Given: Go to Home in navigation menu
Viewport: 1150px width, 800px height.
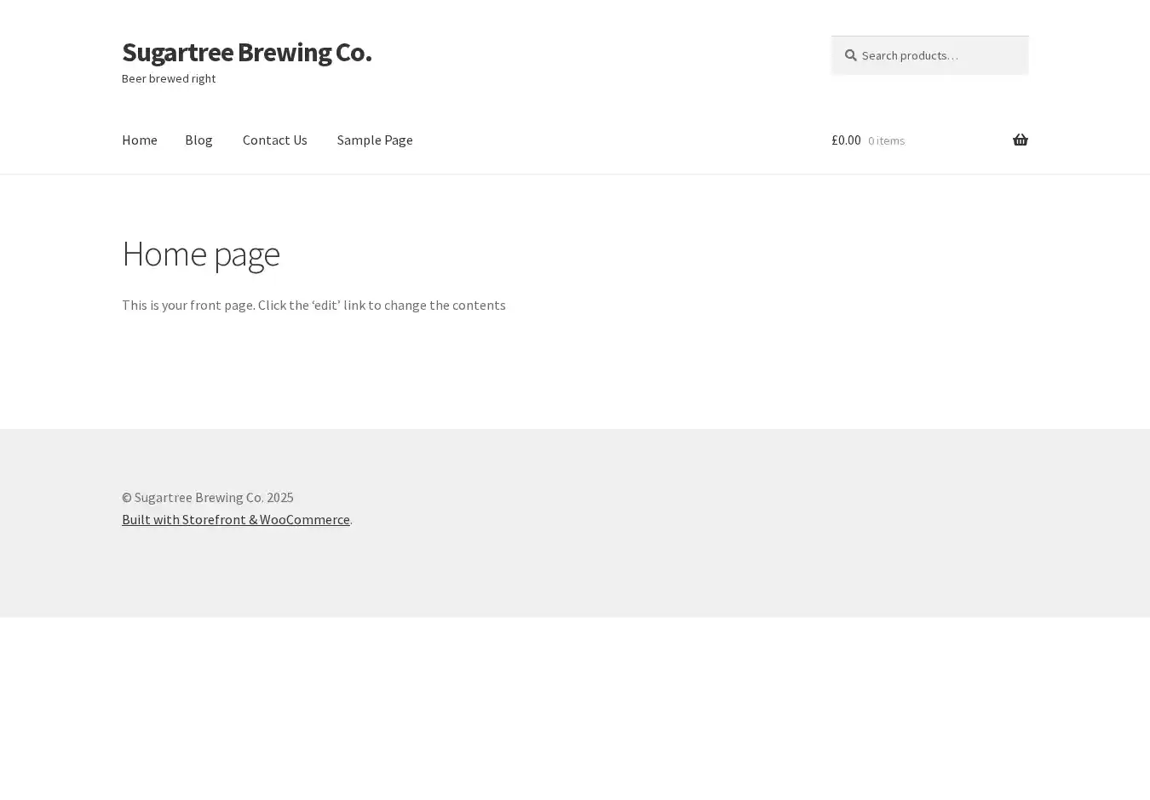Looking at the screenshot, I should 140,140.
